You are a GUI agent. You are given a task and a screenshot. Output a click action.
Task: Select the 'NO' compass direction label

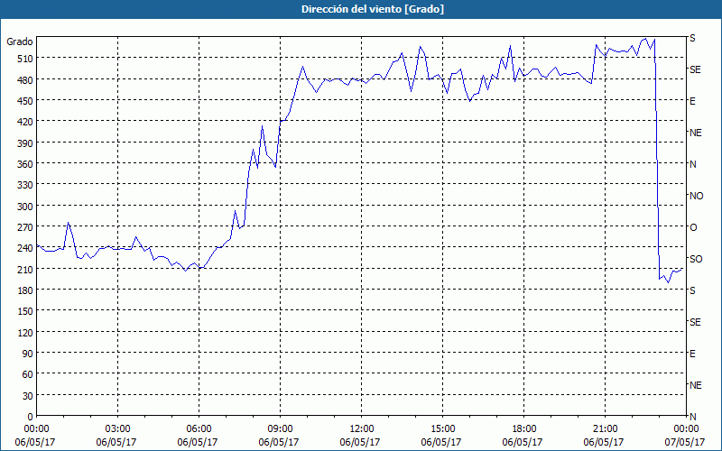pos(696,196)
